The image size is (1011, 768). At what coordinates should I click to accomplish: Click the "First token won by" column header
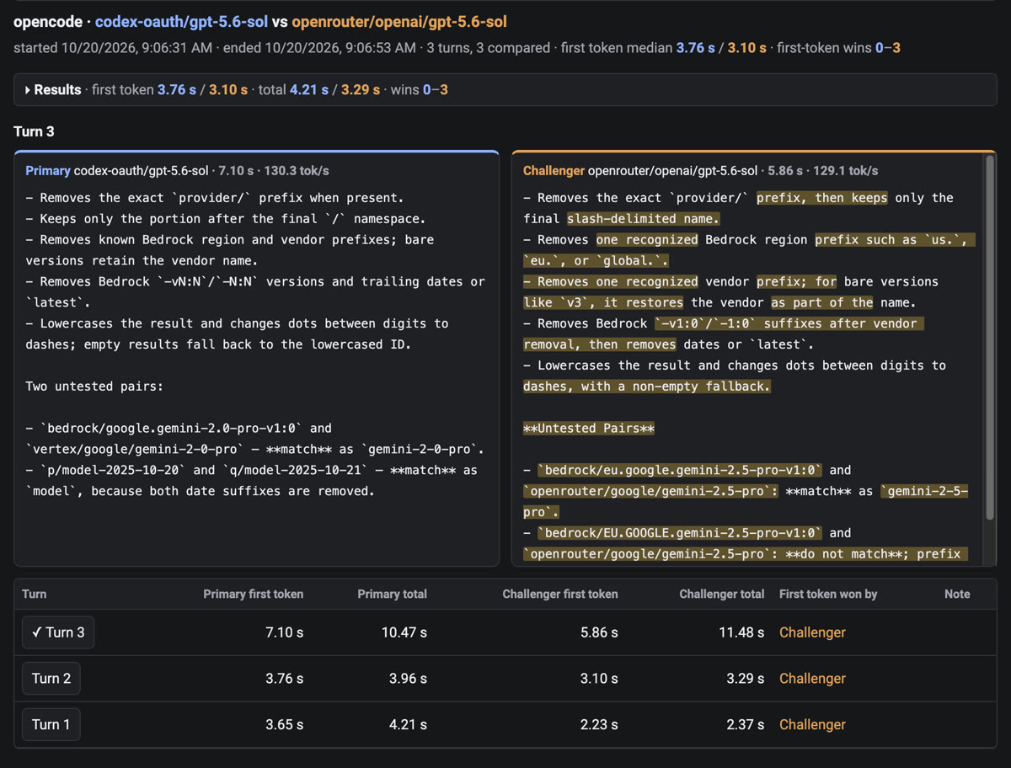(828, 594)
